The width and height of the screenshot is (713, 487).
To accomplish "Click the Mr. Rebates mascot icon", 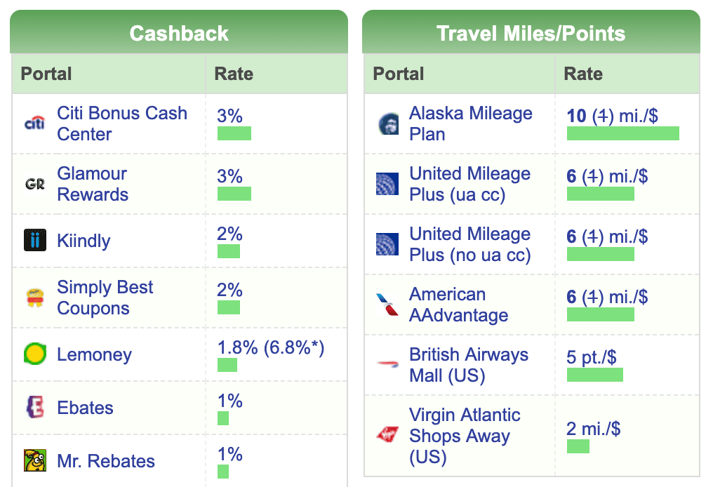I will pyautogui.click(x=34, y=461).
